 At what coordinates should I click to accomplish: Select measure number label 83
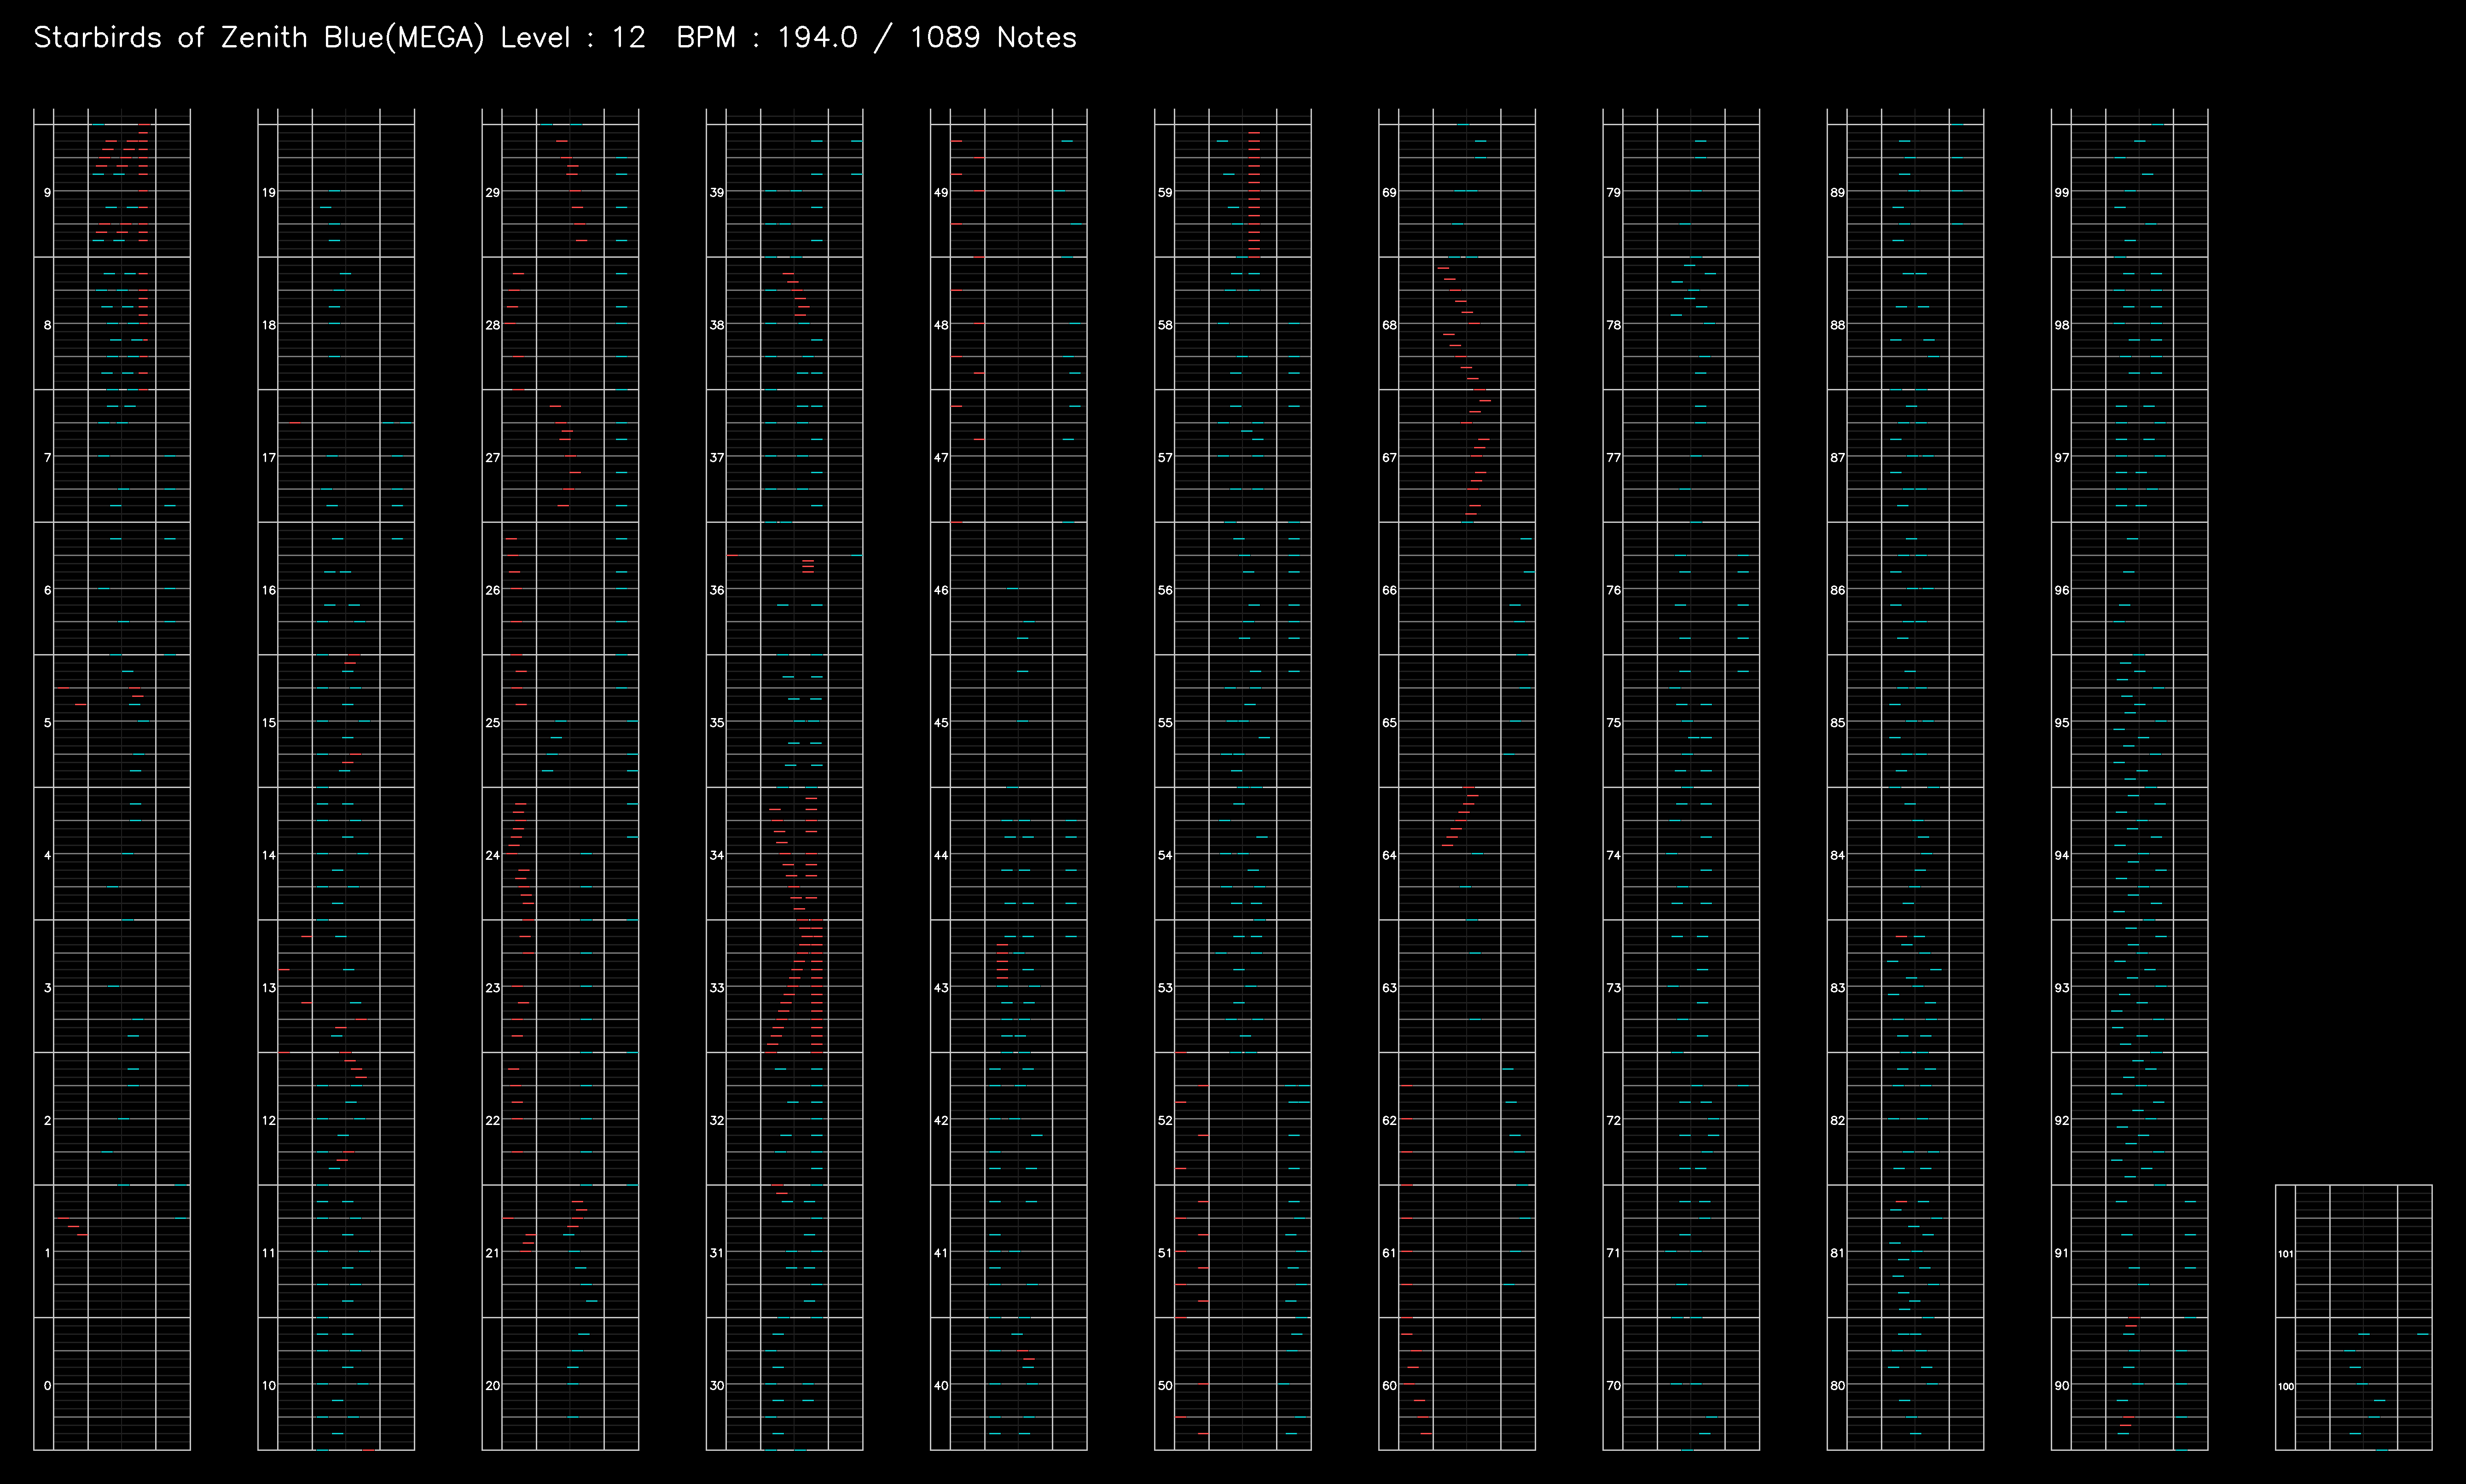click(x=1837, y=988)
